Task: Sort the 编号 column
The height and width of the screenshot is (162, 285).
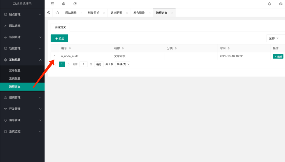Action: coord(70,48)
